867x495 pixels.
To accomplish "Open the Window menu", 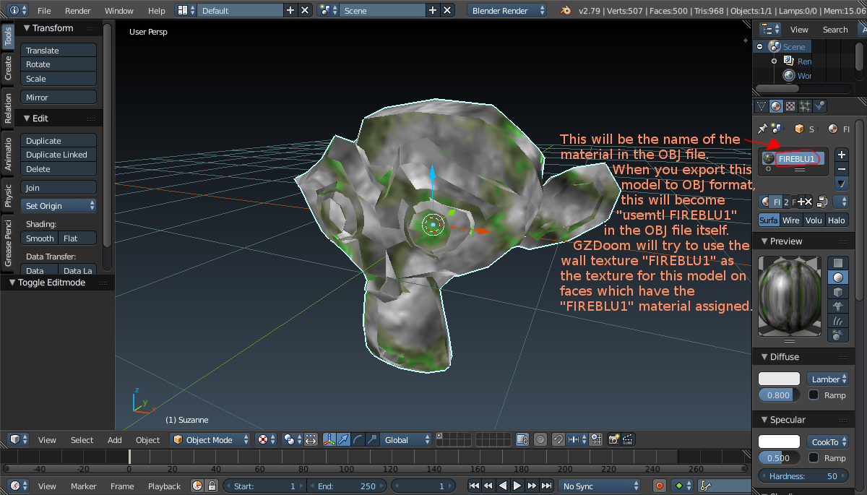I will pos(119,10).
